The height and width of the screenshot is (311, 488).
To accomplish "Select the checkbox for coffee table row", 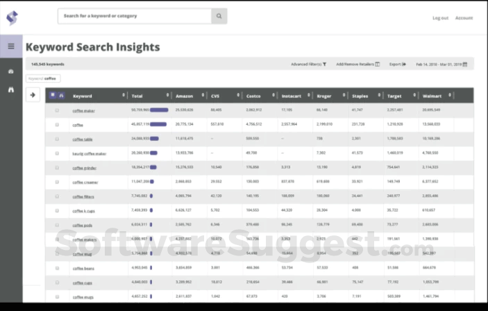I will pos(57,139).
